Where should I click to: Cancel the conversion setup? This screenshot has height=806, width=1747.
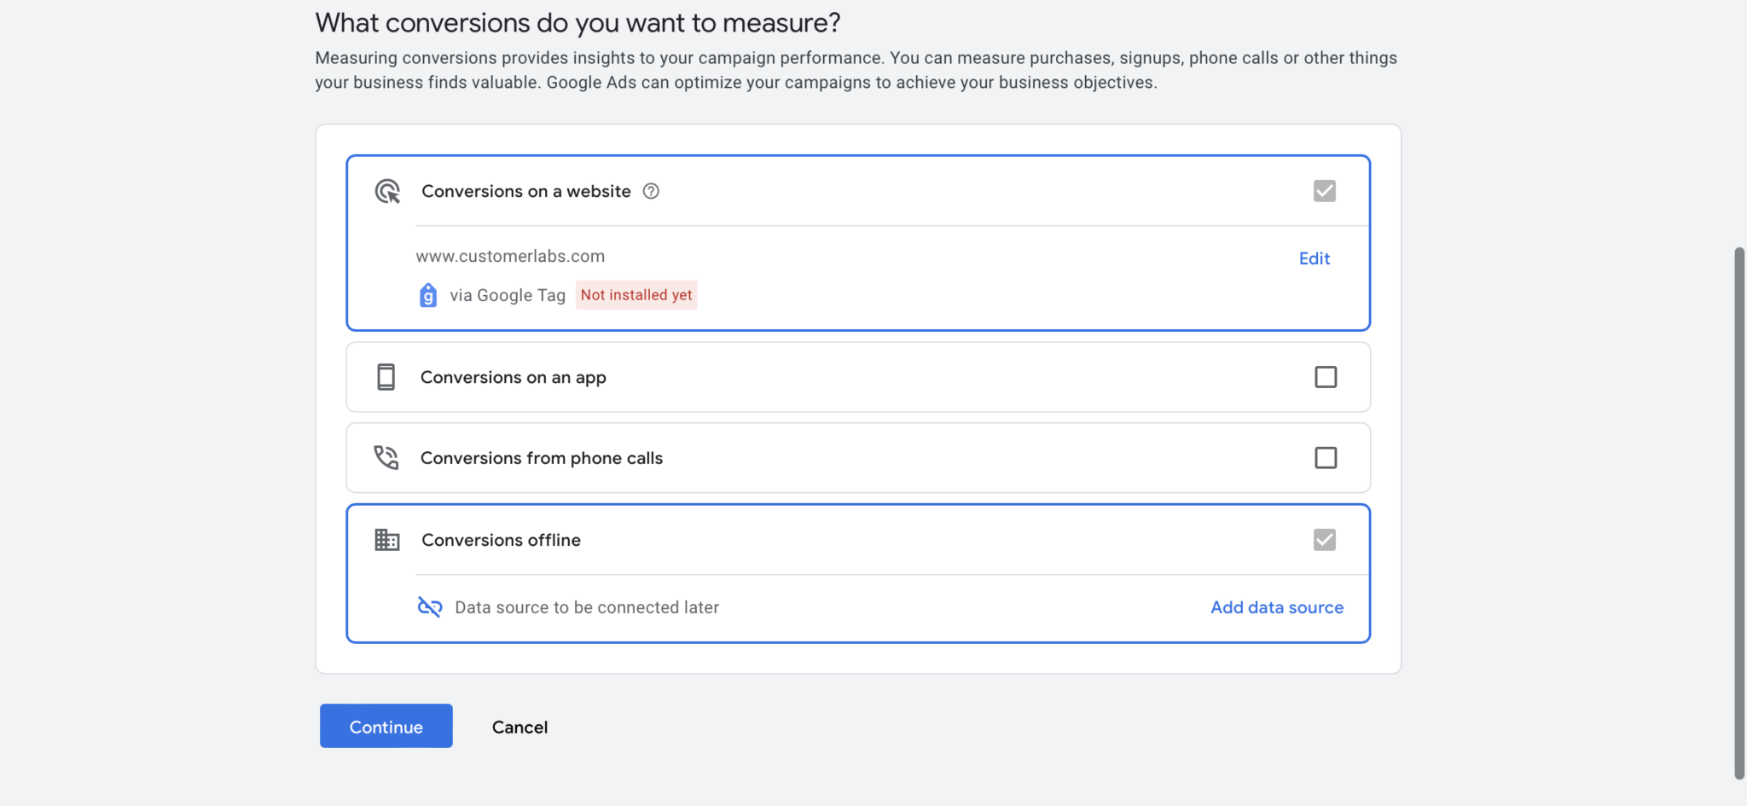coord(519,727)
